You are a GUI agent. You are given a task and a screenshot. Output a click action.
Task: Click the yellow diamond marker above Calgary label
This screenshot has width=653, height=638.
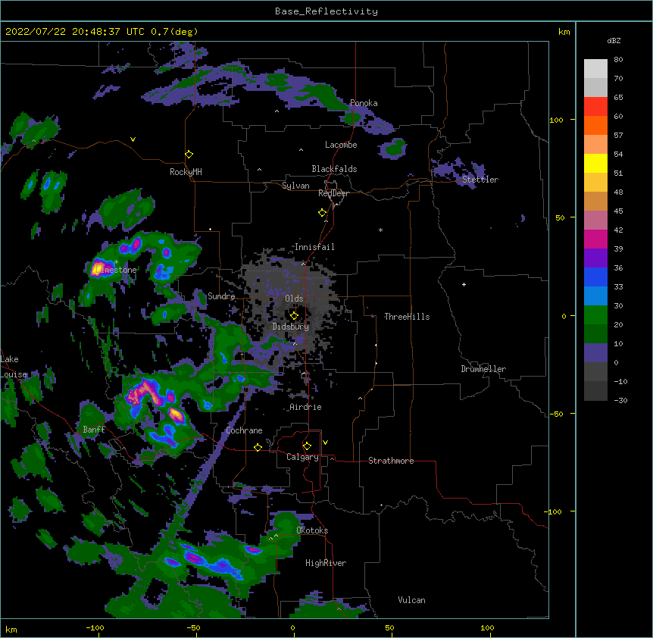click(307, 446)
